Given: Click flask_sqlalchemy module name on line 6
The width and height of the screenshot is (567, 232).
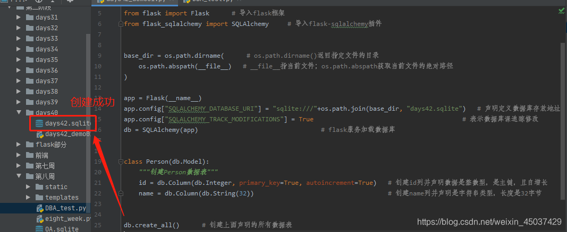Looking at the screenshot, I should tap(172, 24).
